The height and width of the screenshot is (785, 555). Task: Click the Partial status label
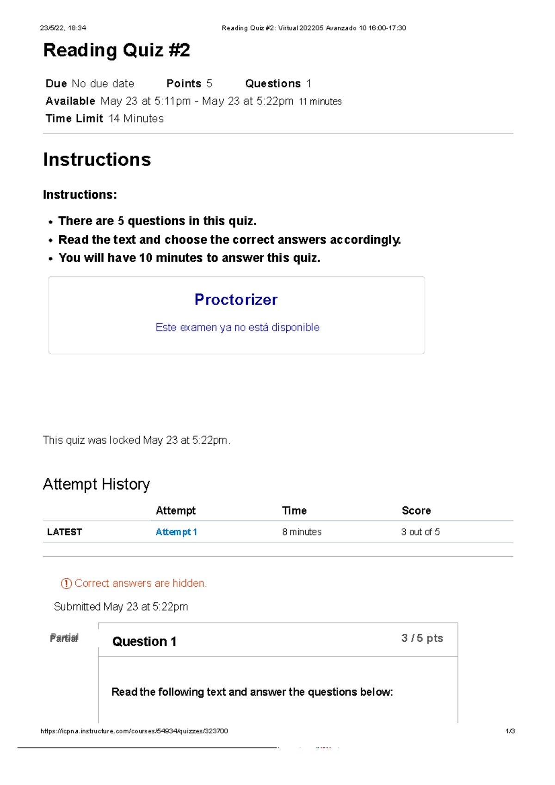coord(64,638)
